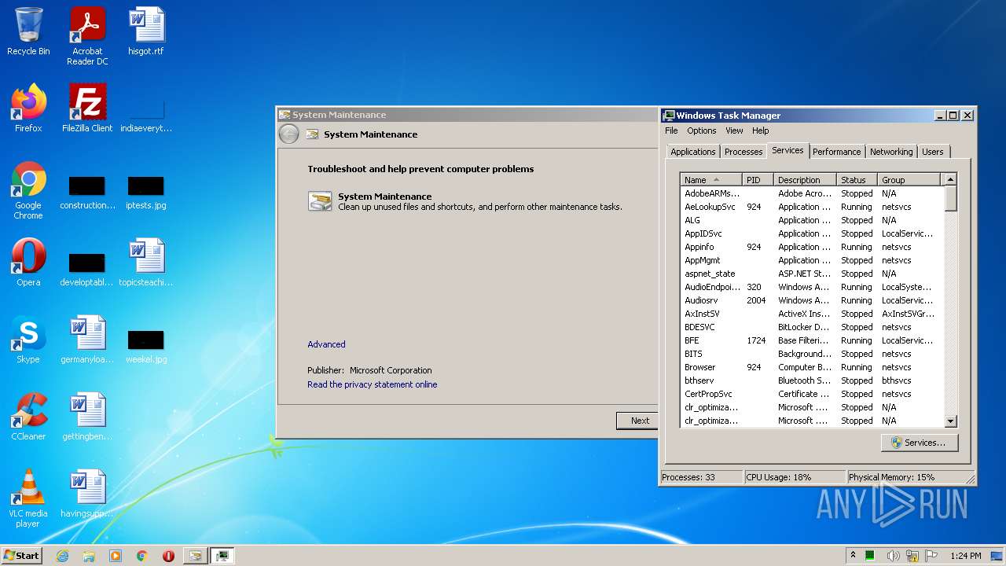Click services list scroll down arrow
Viewport: 1006px width, 566px height.
coord(950,421)
